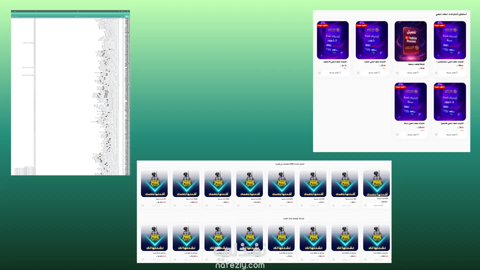Click nafezly.com watermark link
The height and width of the screenshot is (270, 480).
point(240,265)
